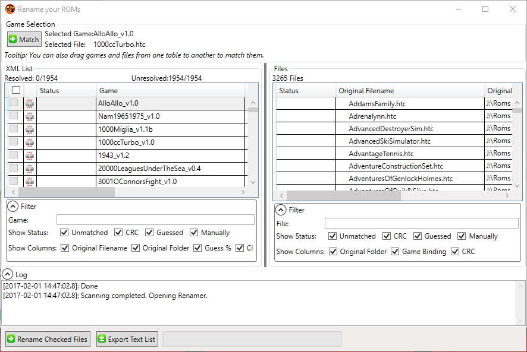
Task: Sort by the Game column header
Action: [x=170, y=91]
